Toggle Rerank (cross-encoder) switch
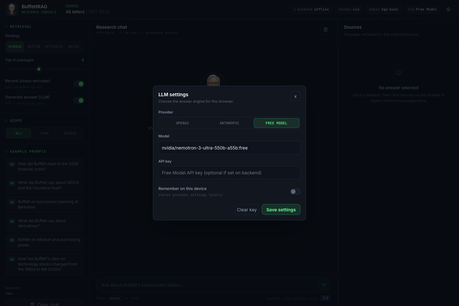Viewport: 459px width, 306px height. click(79, 84)
